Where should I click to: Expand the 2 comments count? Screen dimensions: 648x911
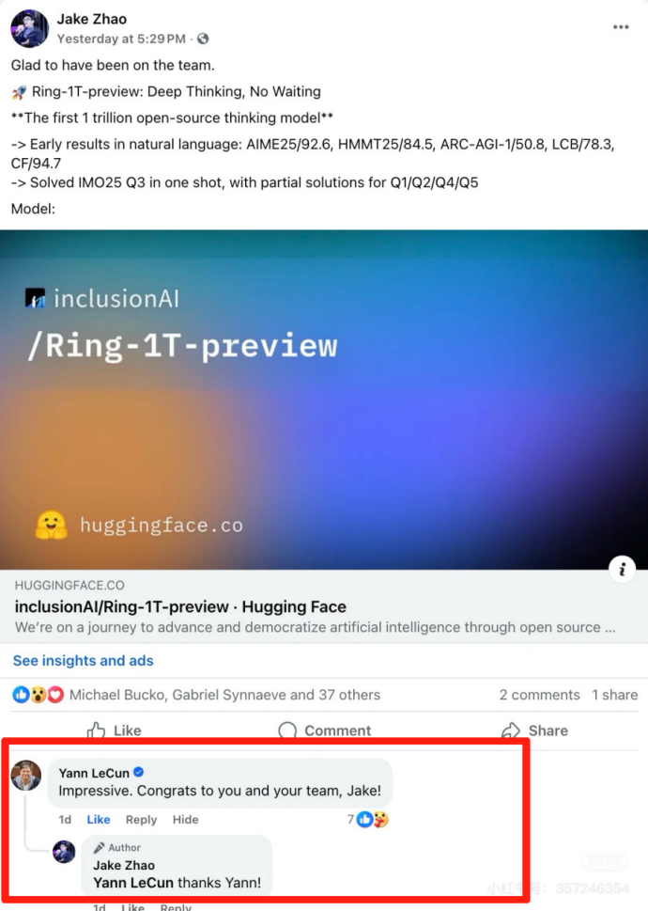(x=539, y=695)
